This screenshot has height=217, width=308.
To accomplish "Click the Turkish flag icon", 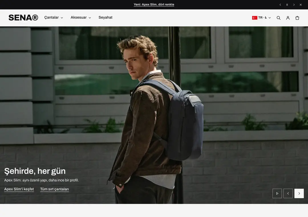I will pyautogui.click(x=255, y=18).
